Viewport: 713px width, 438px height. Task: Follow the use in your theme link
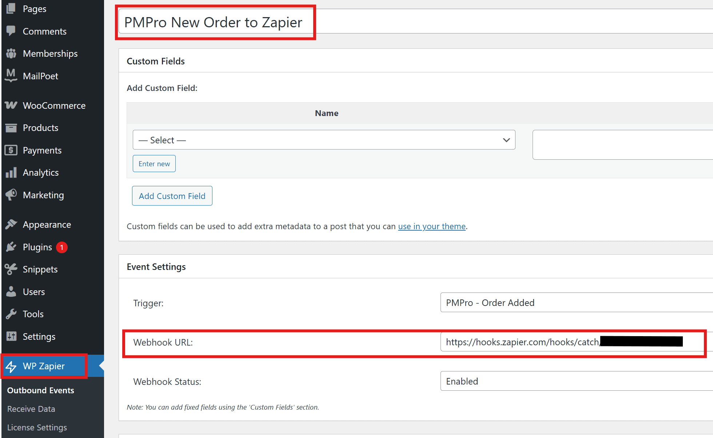(431, 226)
